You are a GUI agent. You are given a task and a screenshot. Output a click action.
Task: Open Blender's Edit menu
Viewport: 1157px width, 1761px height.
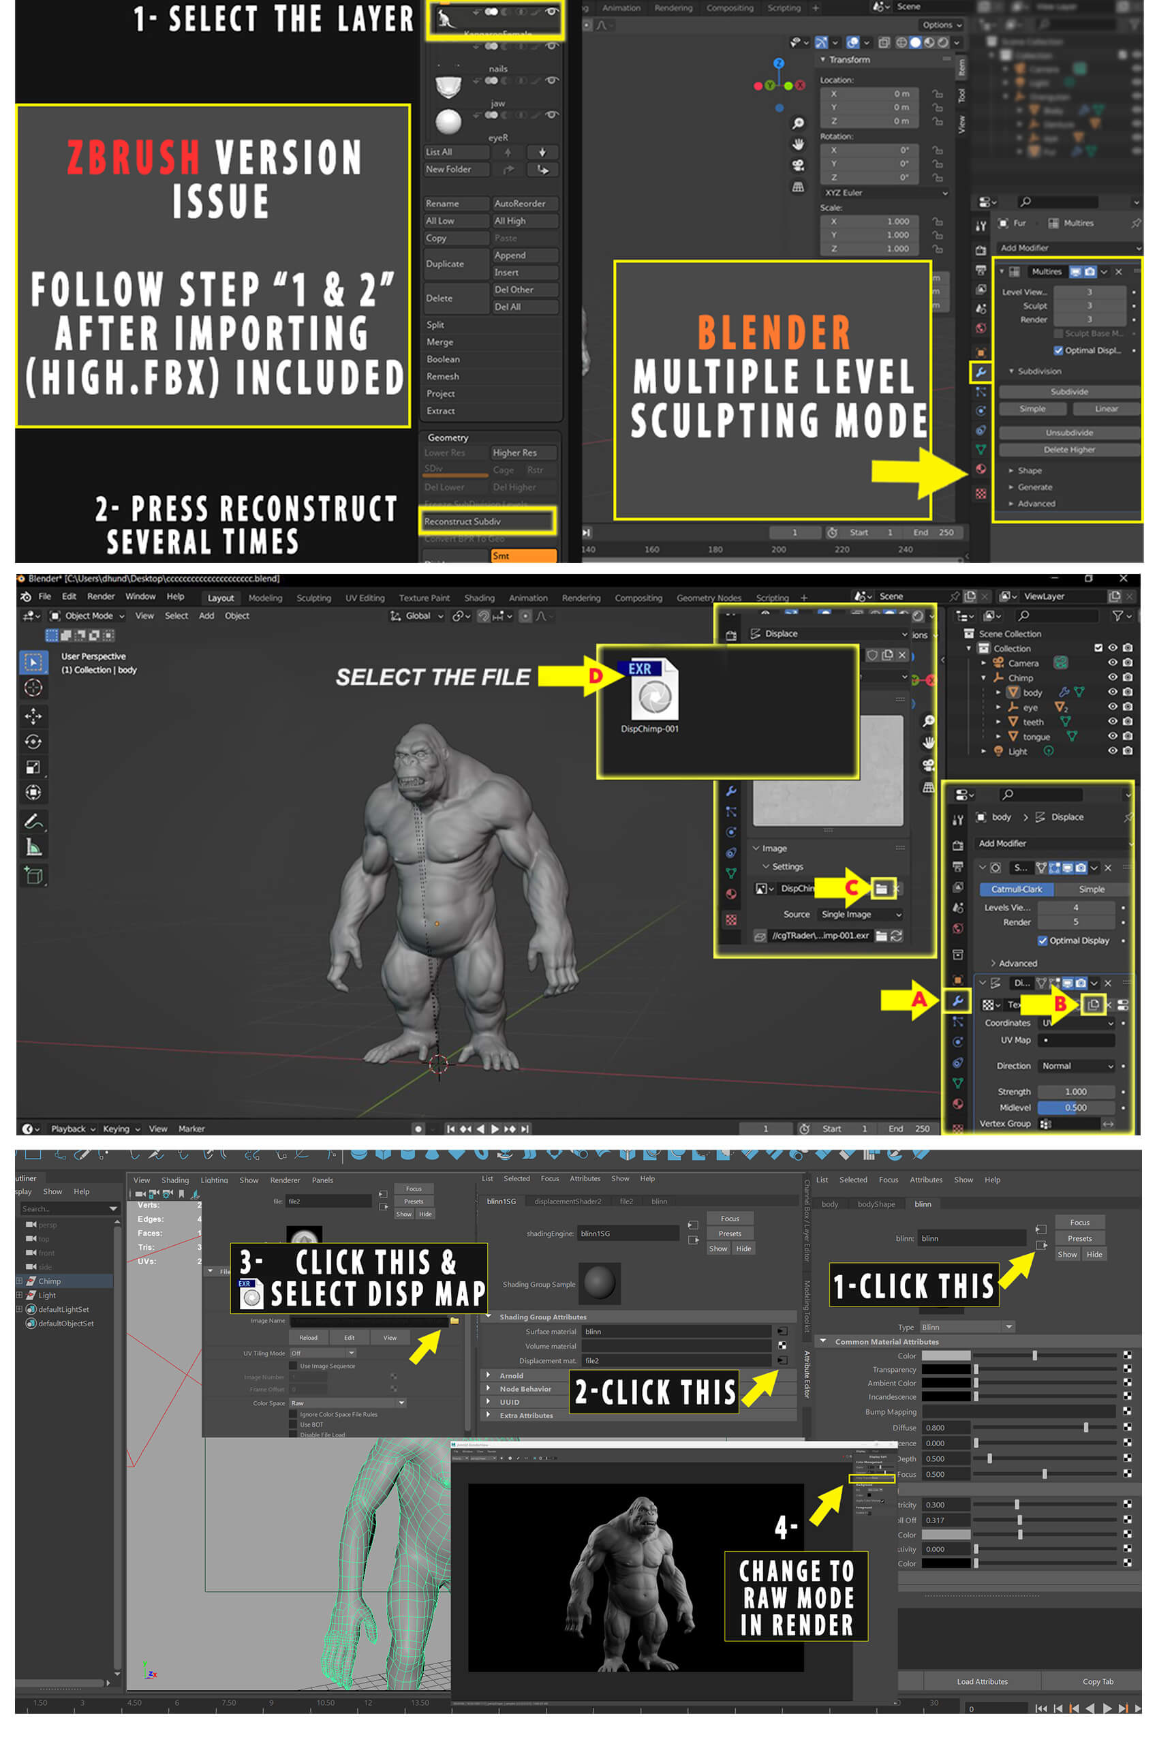point(69,596)
